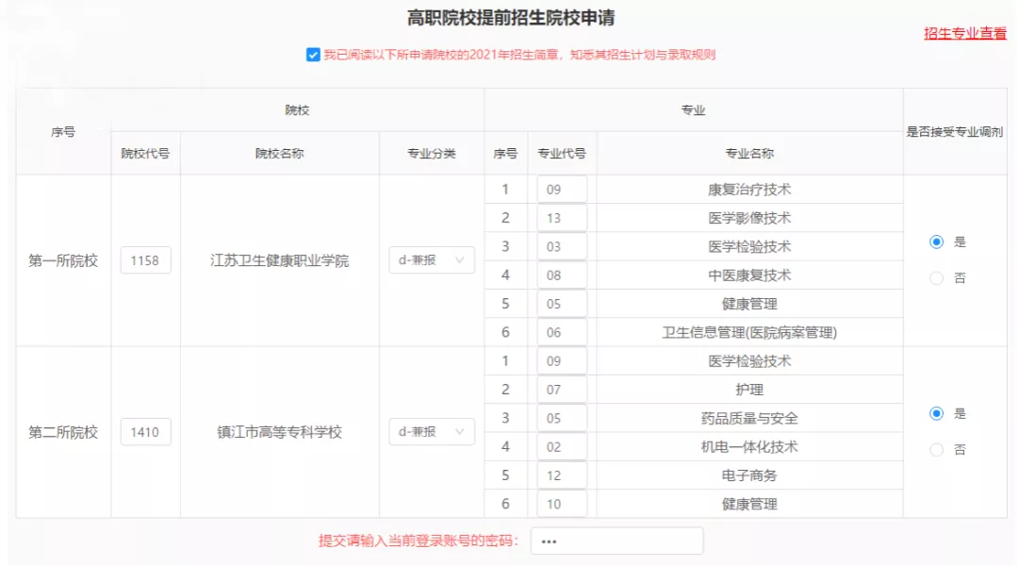The width and height of the screenshot is (1018, 566).
Task: Click the code field 09 for 康复治疗技术
Action: [562, 189]
